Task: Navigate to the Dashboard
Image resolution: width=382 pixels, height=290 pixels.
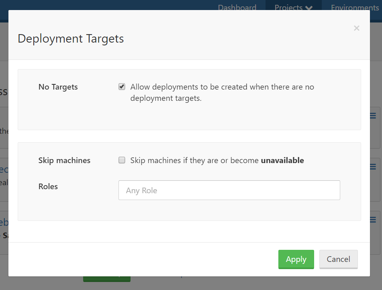Action: (x=237, y=7)
